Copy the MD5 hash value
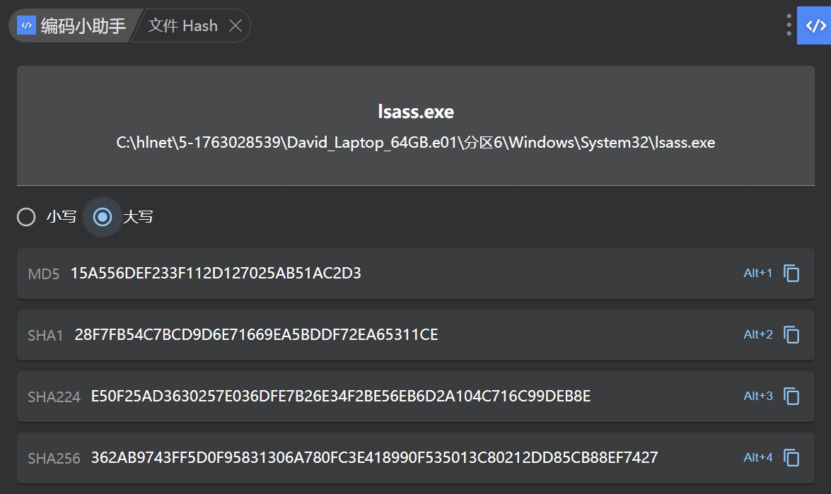Viewport: 831px width, 494px height. coord(791,274)
